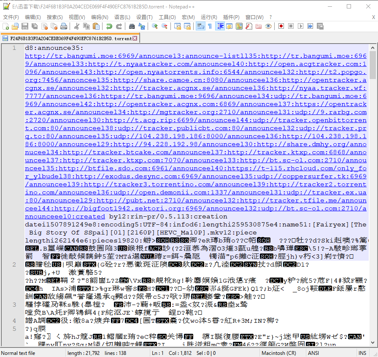
Task: Click the vertical scrollbar thumb
Action: [373, 65]
